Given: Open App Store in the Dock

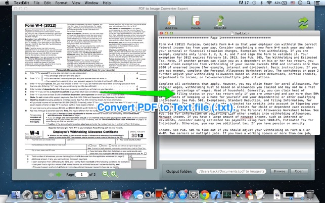Looking at the screenshot, I should tap(182, 195).
